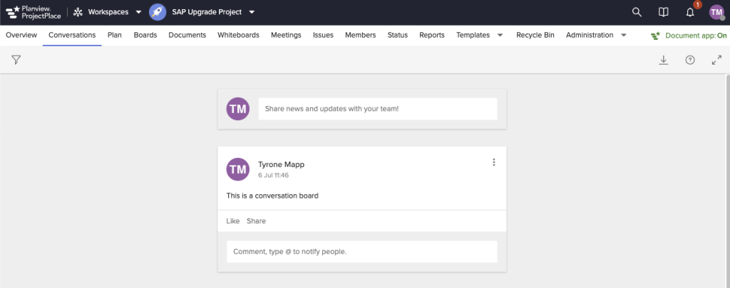Switch to the Boards tab
Image resolution: width=730 pixels, height=288 pixels.
point(145,35)
